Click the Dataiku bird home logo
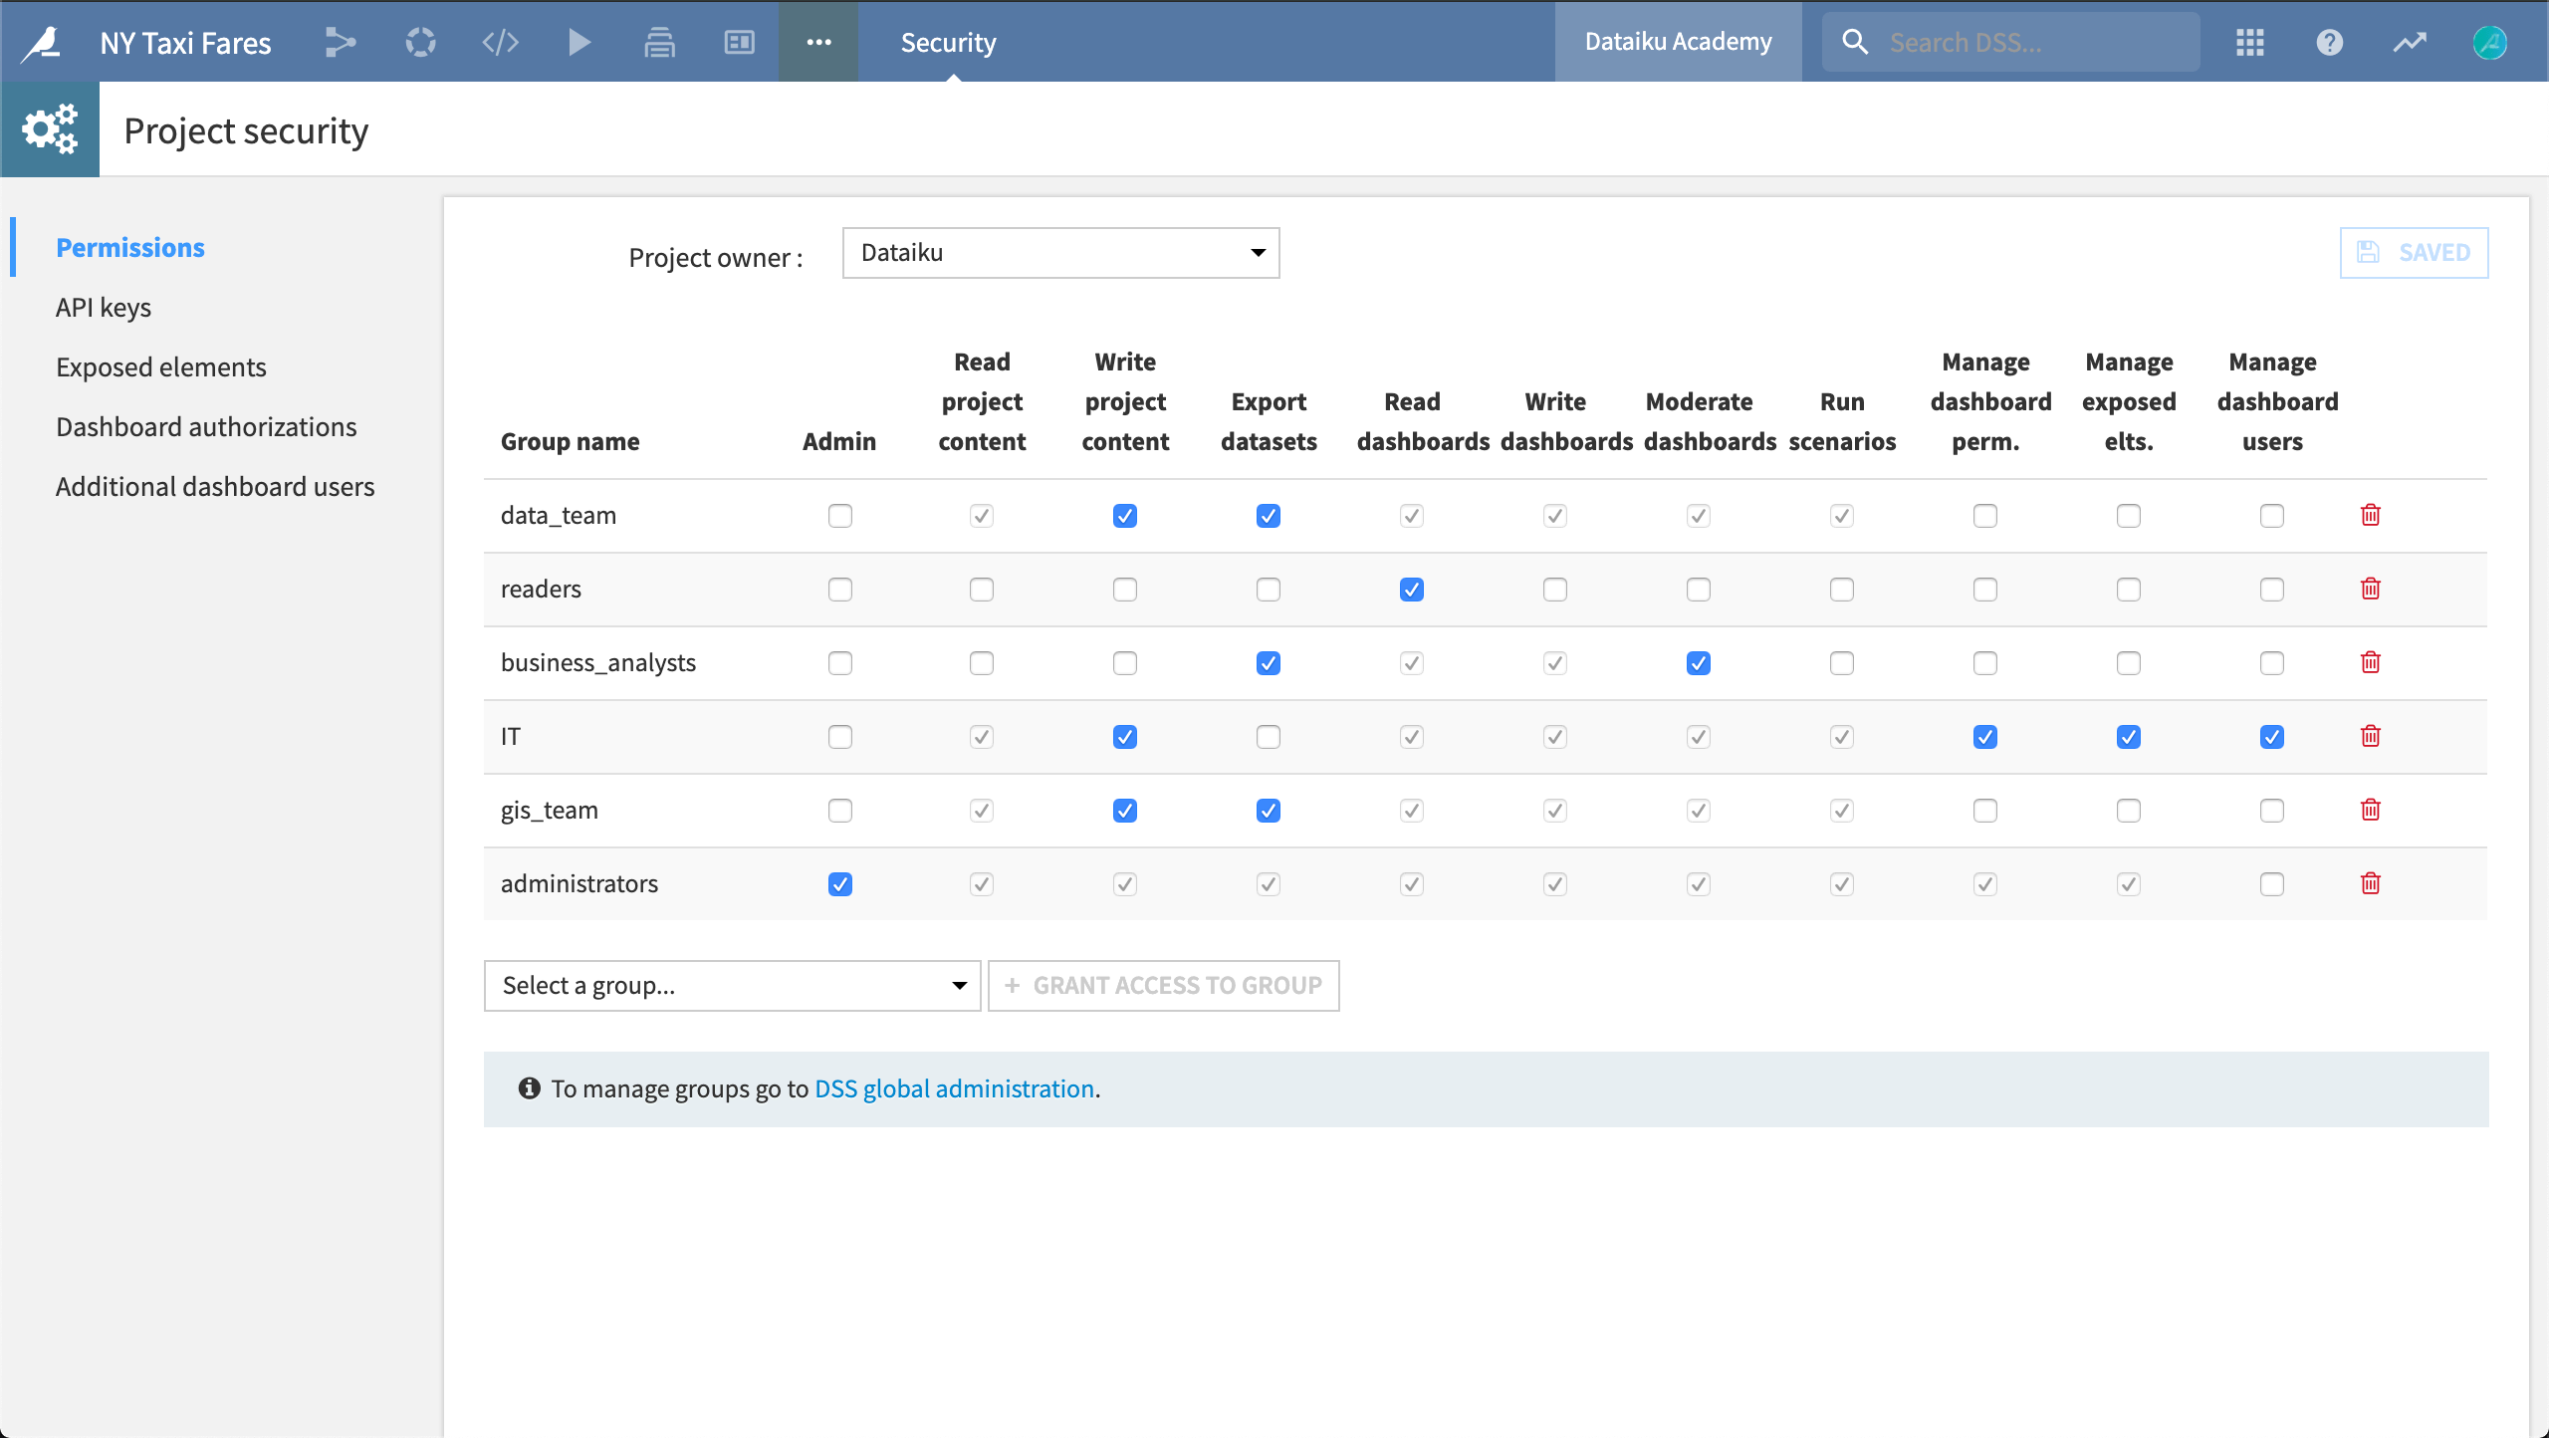The width and height of the screenshot is (2549, 1438). tap(42, 42)
